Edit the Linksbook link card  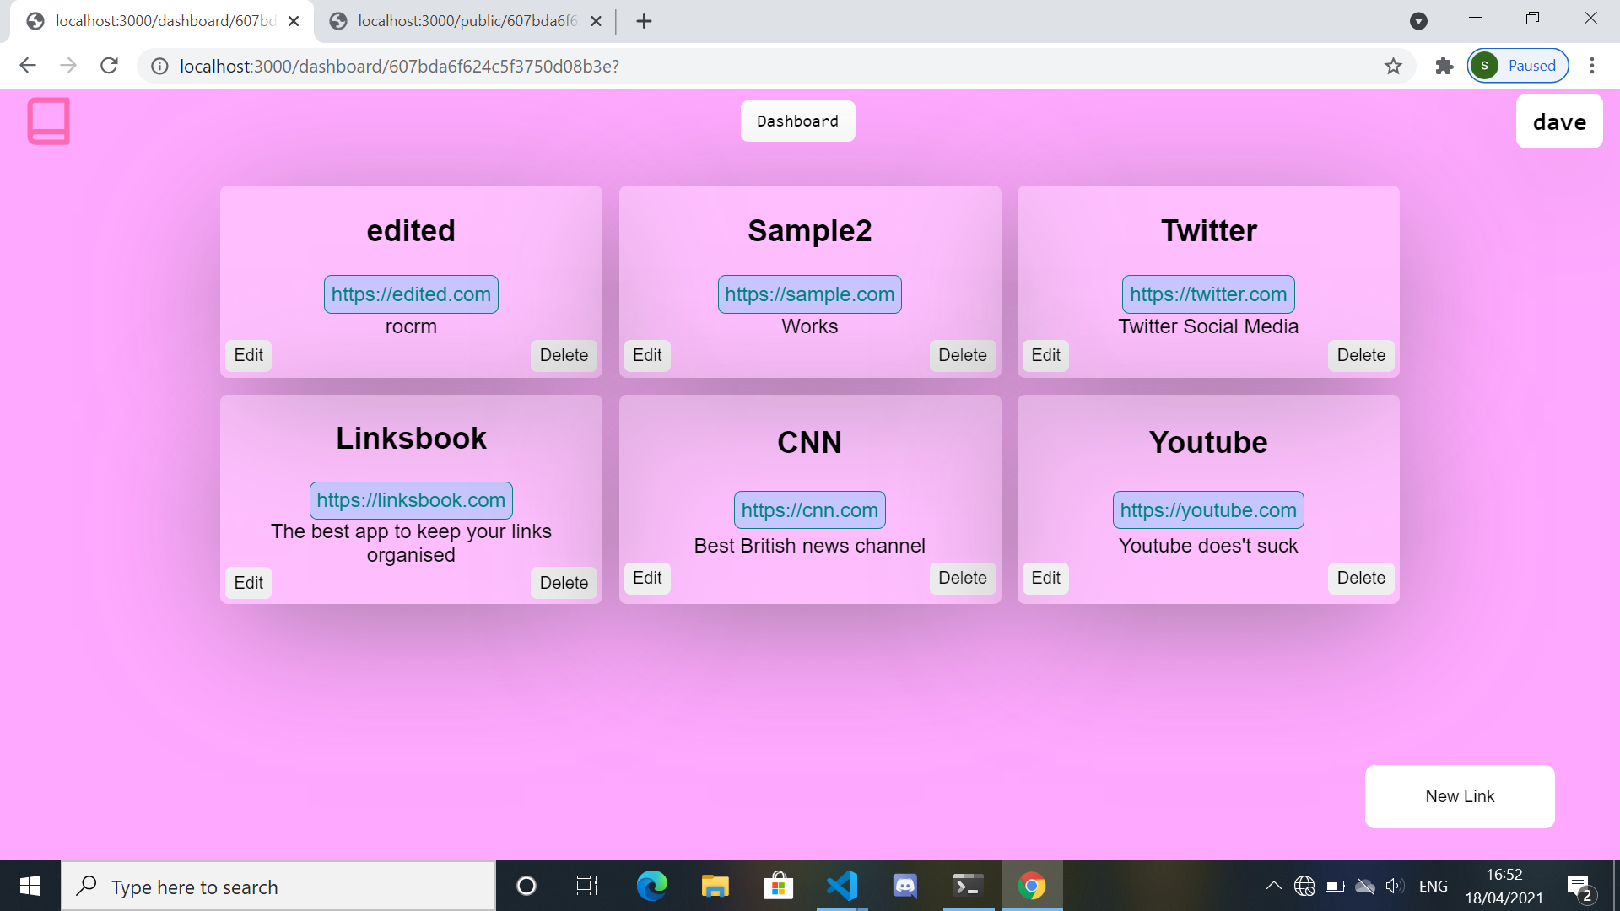[x=248, y=583]
